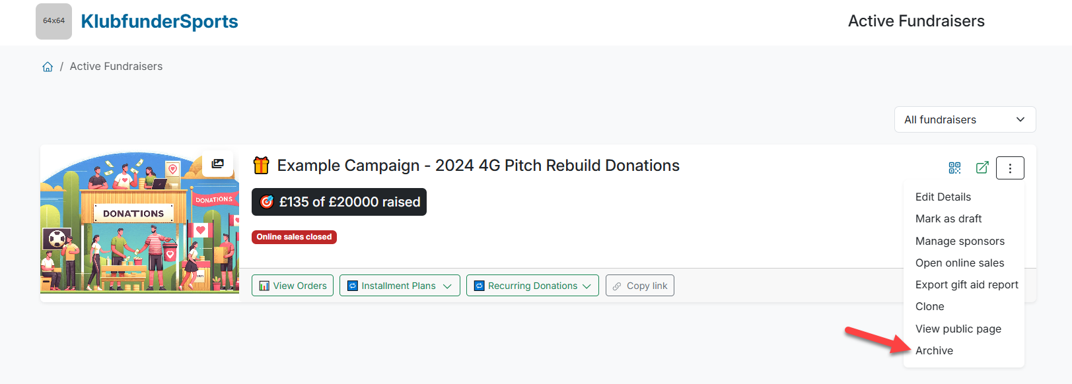Select Archive in the options menu
This screenshot has width=1072, height=384.
tap(934, 350)
